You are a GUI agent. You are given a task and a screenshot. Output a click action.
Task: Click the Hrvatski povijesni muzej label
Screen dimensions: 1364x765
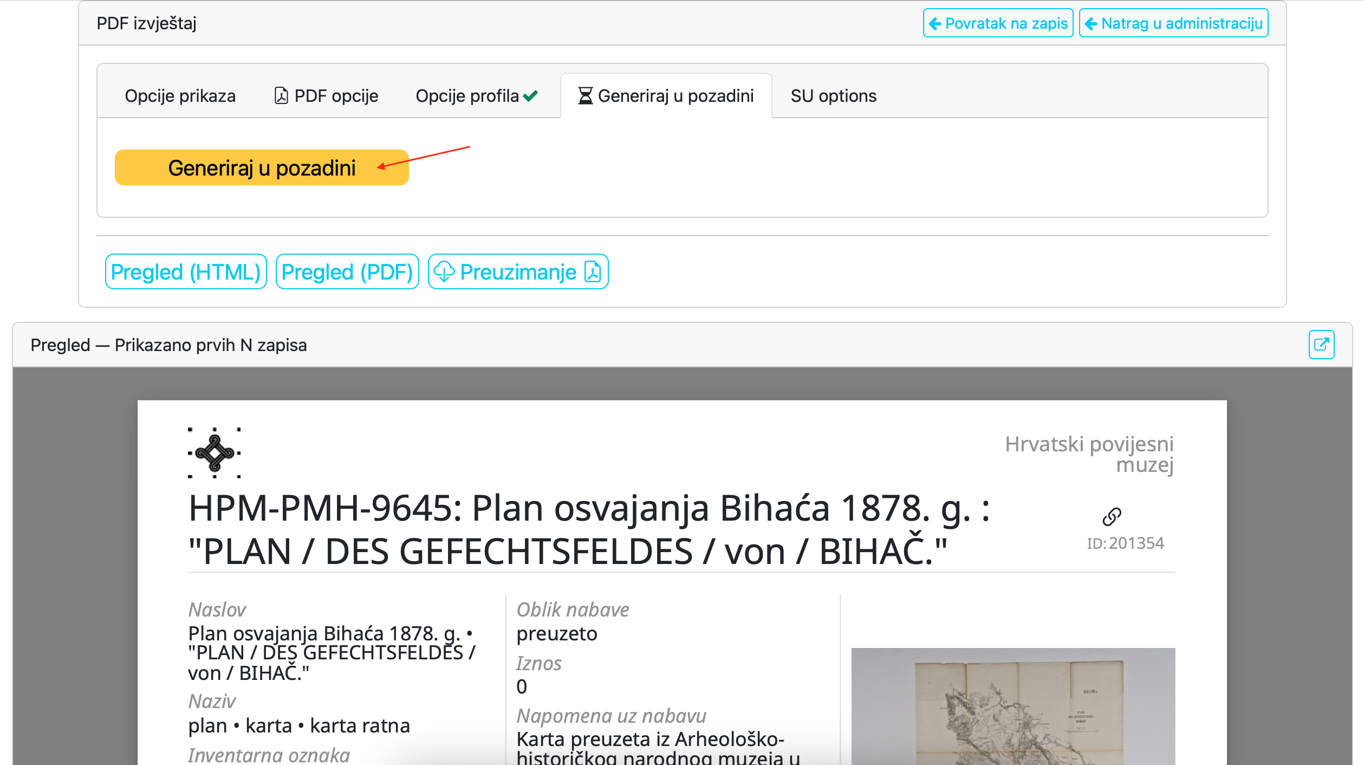click(x=1089, y=454)
